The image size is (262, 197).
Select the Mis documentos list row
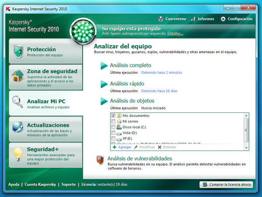tap(177, 116)
